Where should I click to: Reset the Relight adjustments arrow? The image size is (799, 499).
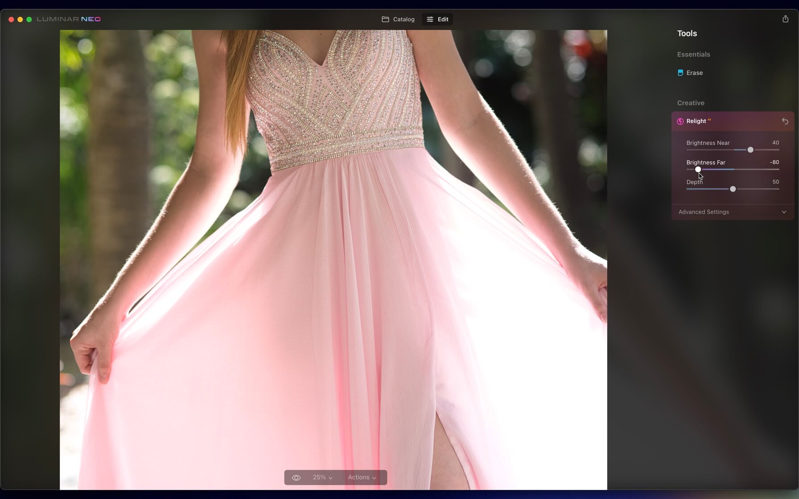tap(785, 121)
